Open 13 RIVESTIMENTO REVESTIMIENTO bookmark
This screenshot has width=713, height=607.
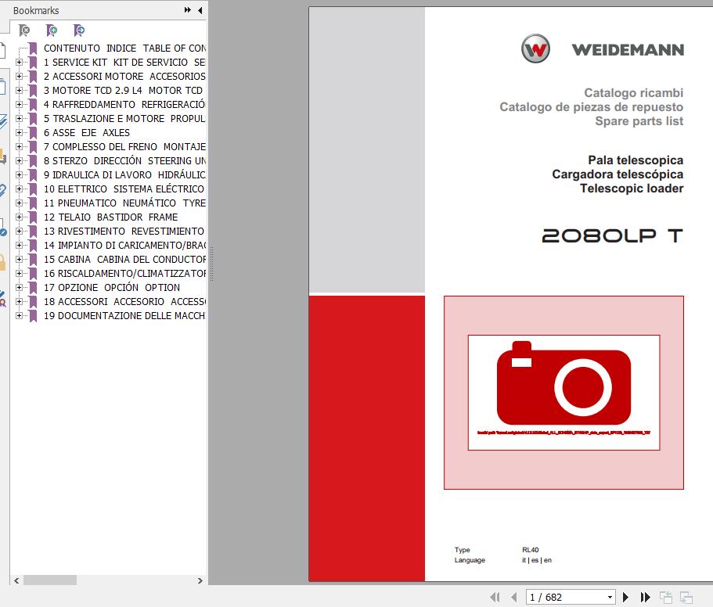(124, 232)
